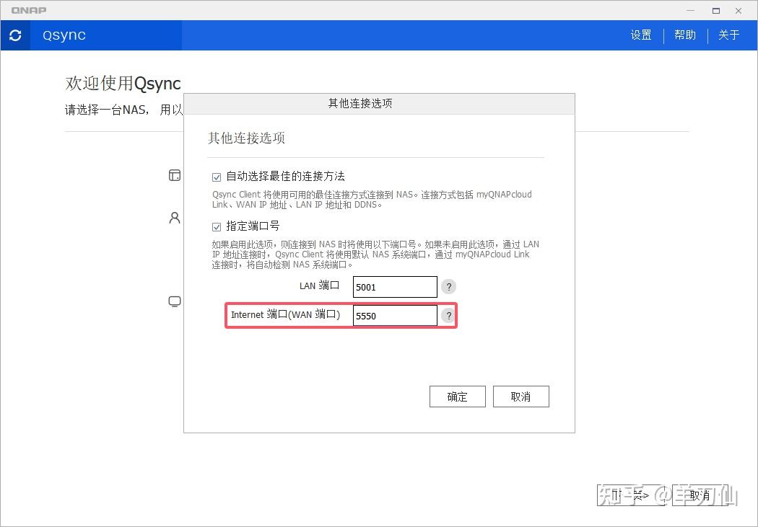Maximize the Qsync window
Screen dimensions: 758x527
715,10
